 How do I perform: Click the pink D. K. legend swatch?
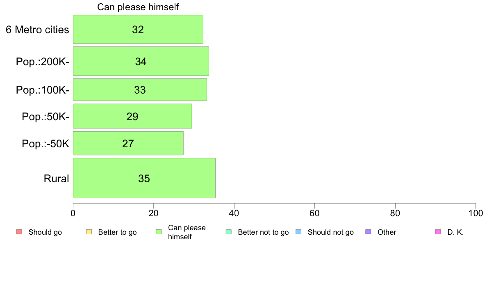(x=438, y=232)
